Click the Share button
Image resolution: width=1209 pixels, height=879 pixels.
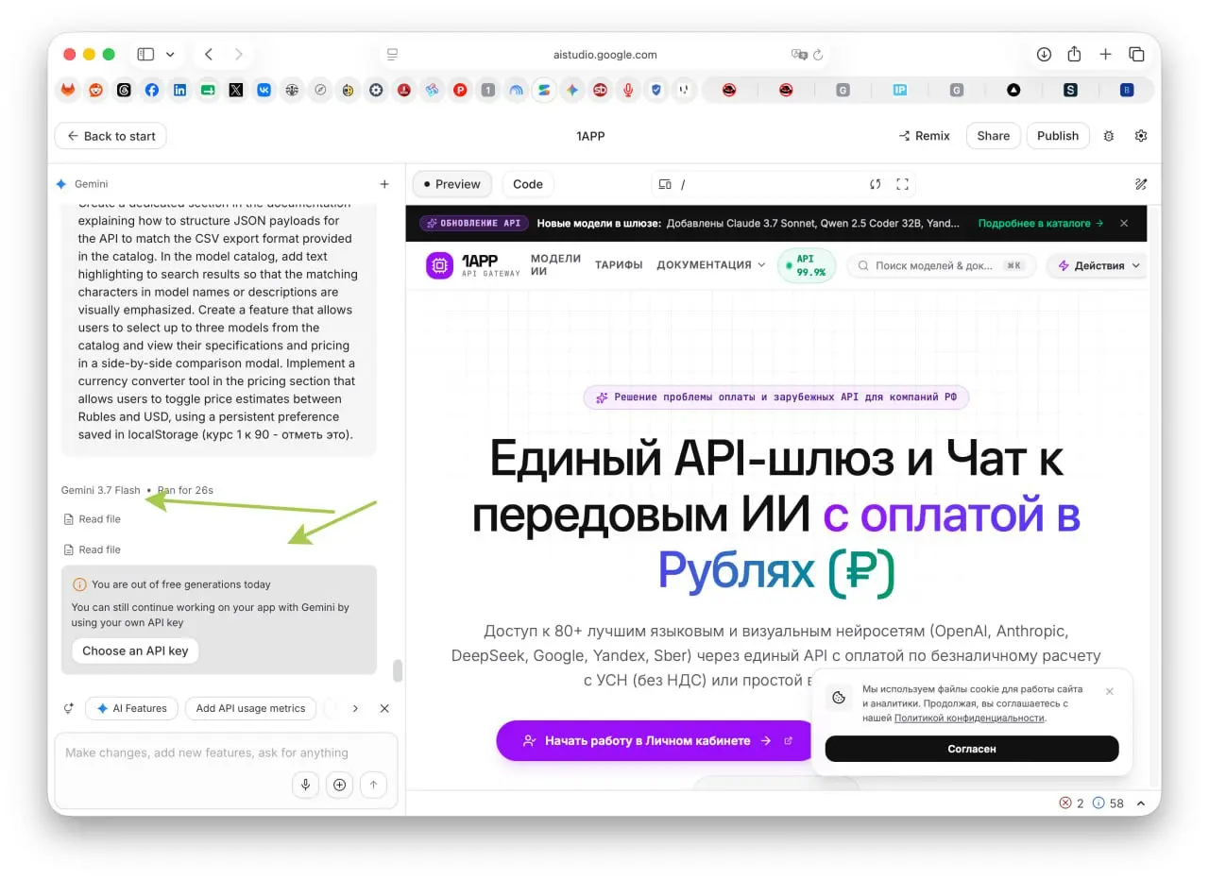pos(994,136)
